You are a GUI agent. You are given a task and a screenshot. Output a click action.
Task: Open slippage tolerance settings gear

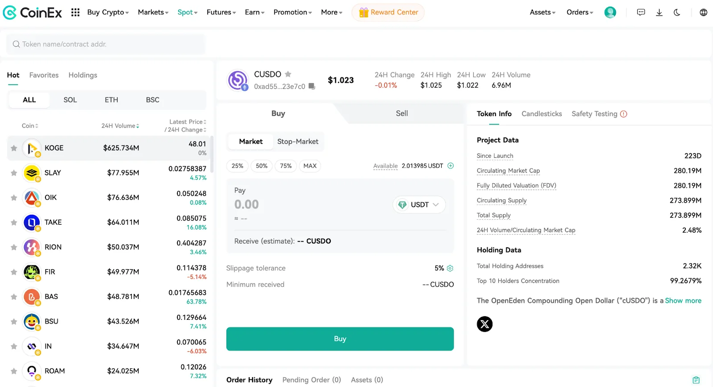pyautogui.click(x=450, y=268)
